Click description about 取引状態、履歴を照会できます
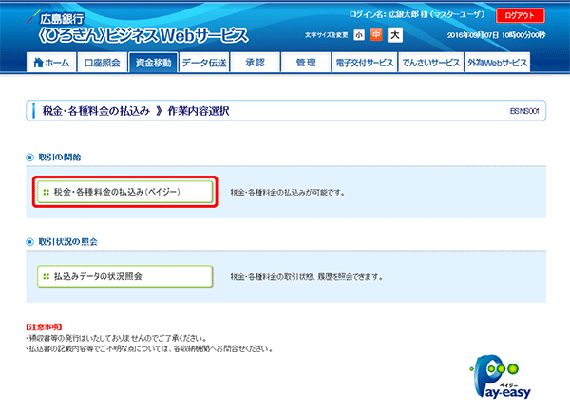 307,277
